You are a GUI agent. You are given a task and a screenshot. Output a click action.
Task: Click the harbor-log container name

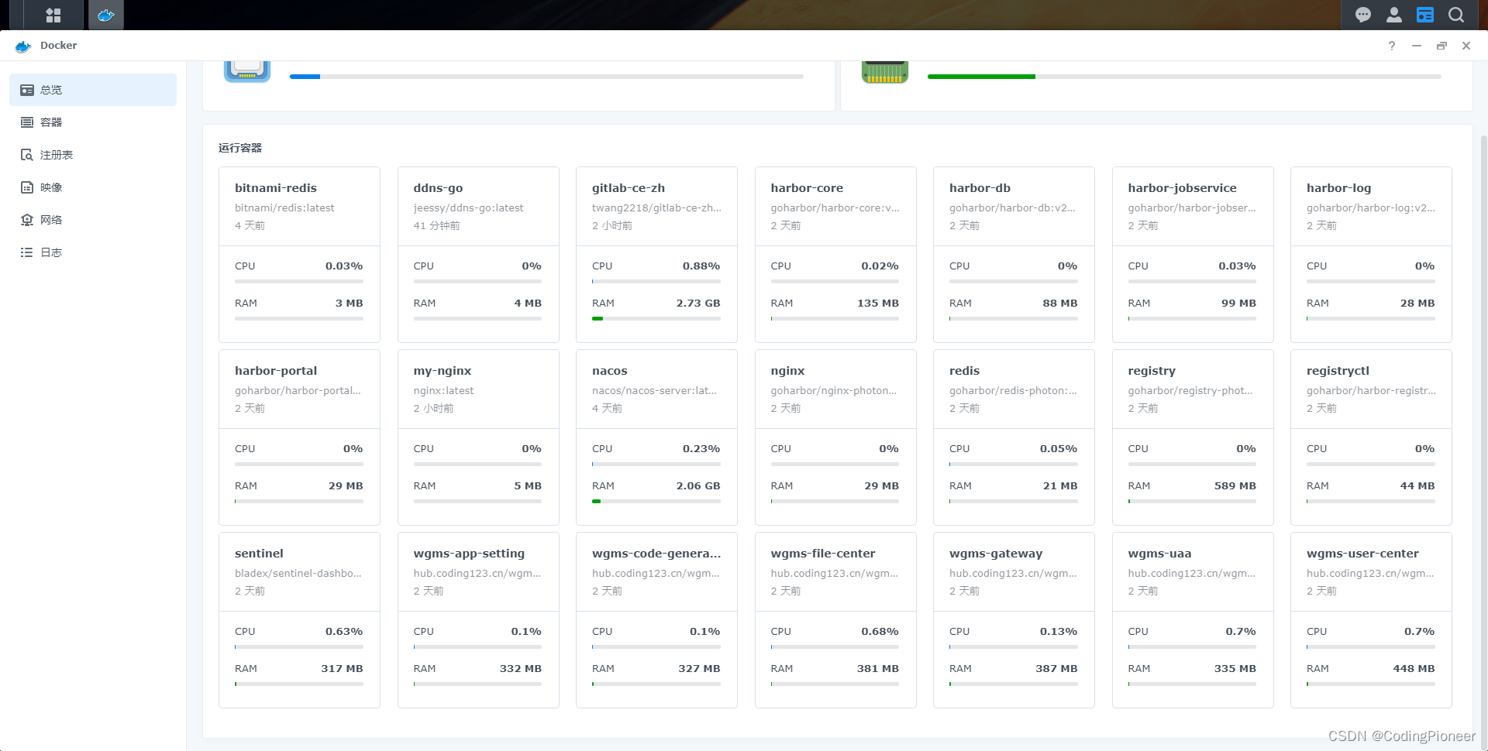point(1338,188)
